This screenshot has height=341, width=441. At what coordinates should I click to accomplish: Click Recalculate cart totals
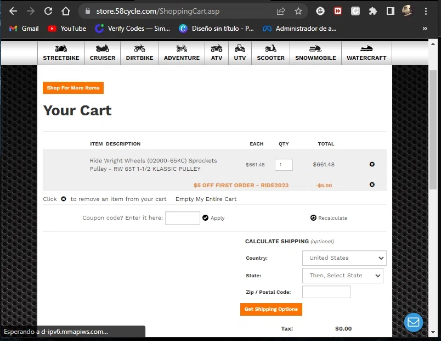tap(329, 218)
